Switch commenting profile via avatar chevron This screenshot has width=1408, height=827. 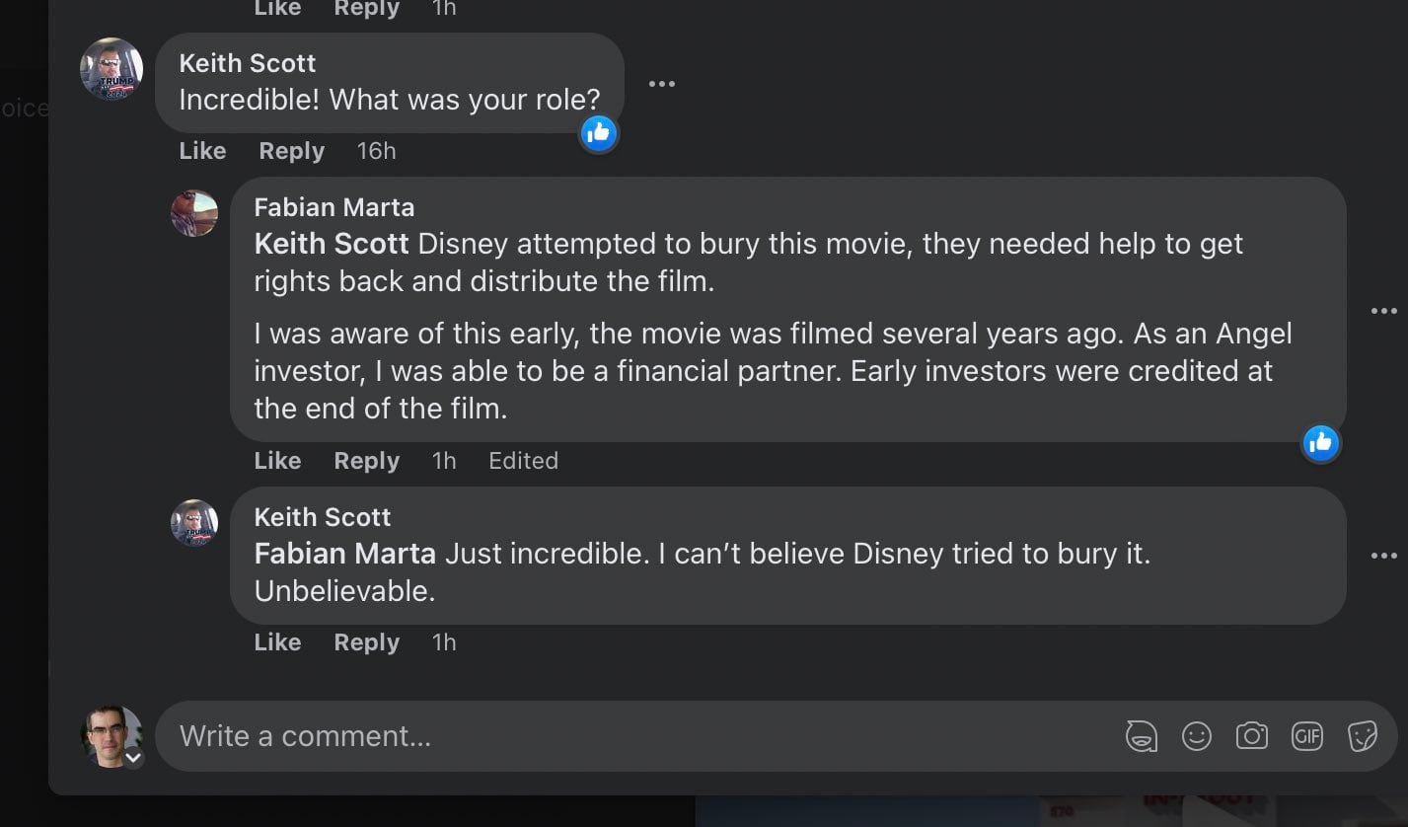(133, 758)
